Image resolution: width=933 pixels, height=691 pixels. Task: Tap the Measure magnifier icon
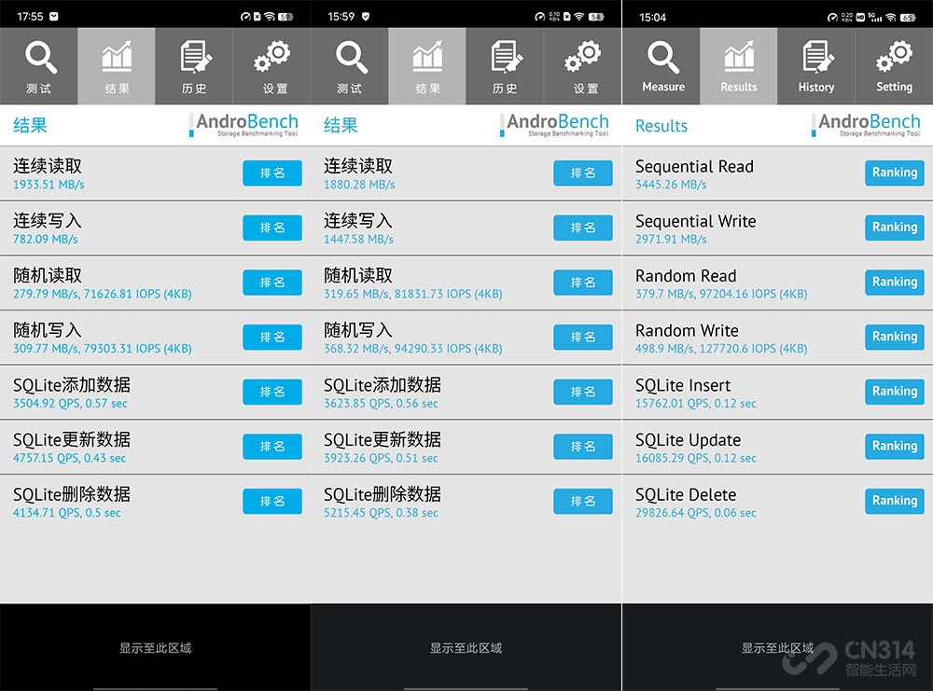pyautogui.click(x=662, y=58)
